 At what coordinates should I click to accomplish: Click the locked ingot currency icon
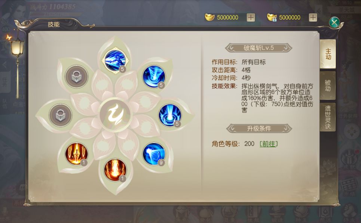[272, 18]
